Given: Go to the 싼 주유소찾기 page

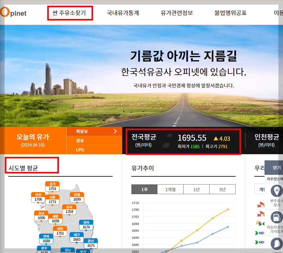Looking at the screenshot, I should [x=70, y=13].
